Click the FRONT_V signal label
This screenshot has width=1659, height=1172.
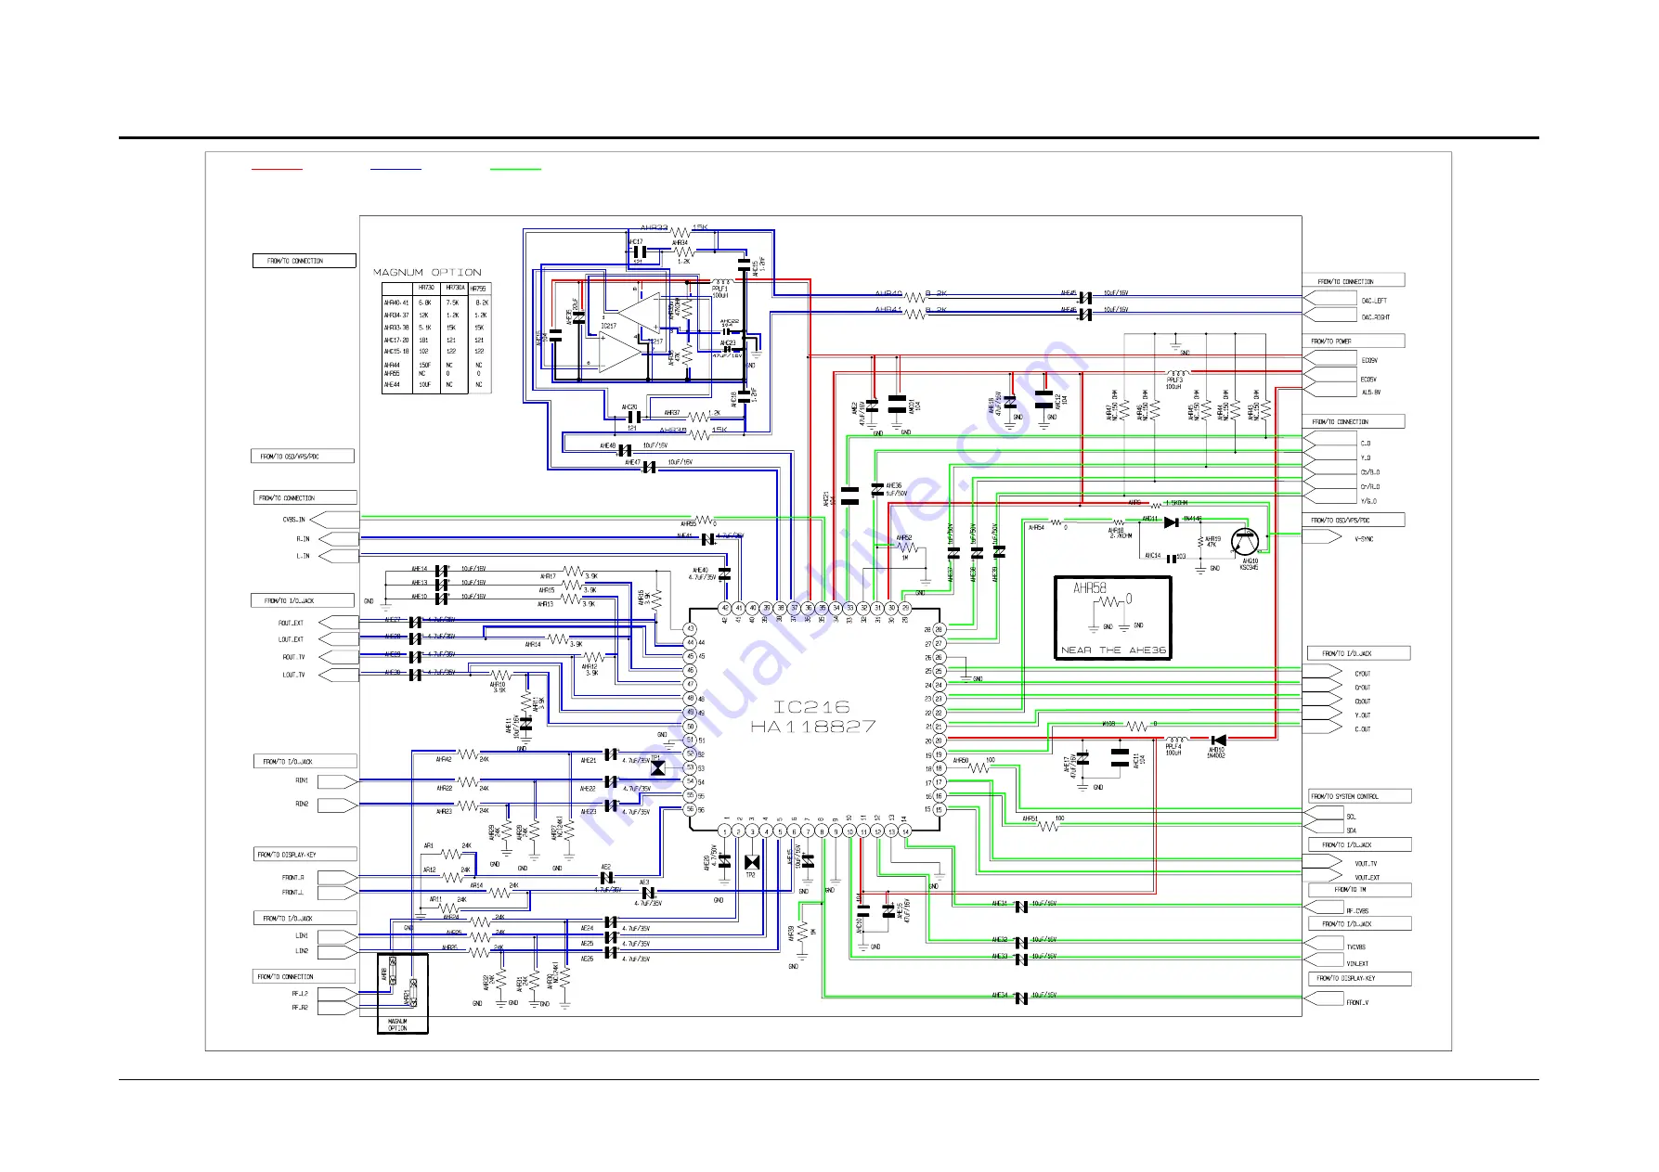1357,1003
